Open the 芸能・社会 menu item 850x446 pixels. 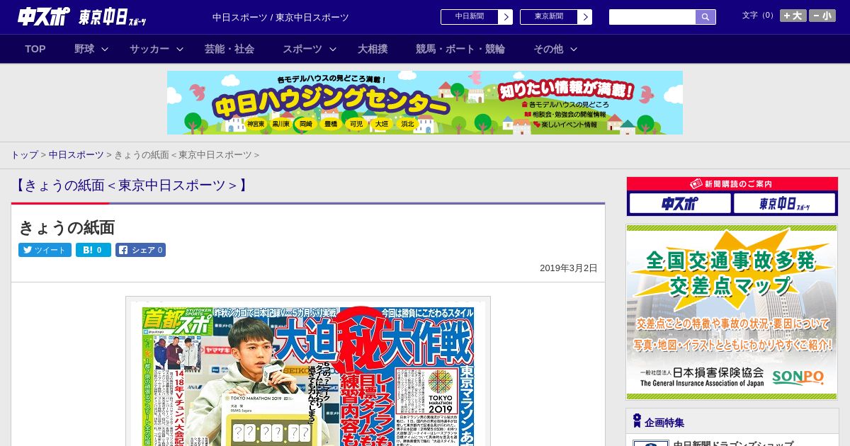(229, 49)
